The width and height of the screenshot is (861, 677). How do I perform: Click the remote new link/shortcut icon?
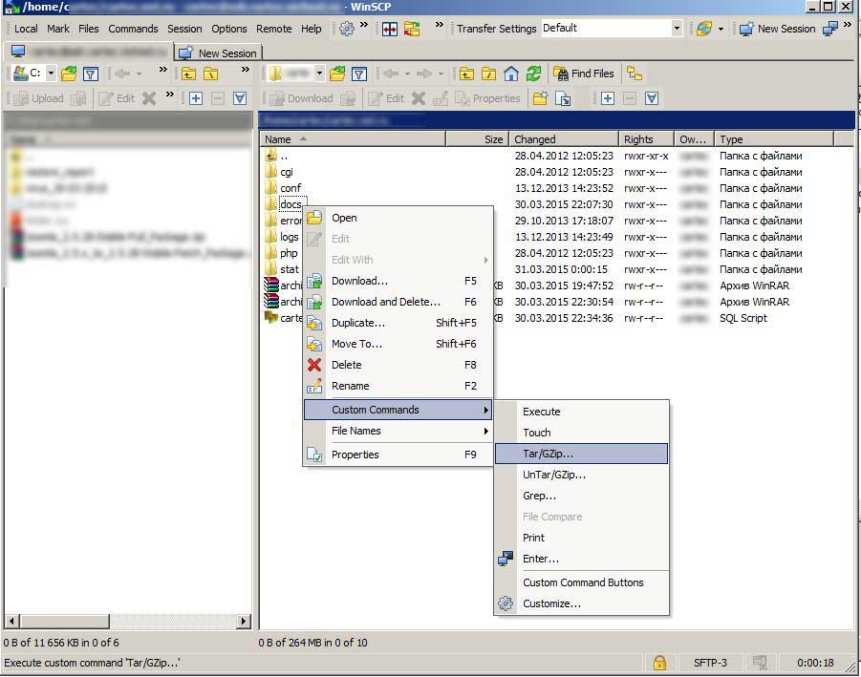(x=563, y=98)
